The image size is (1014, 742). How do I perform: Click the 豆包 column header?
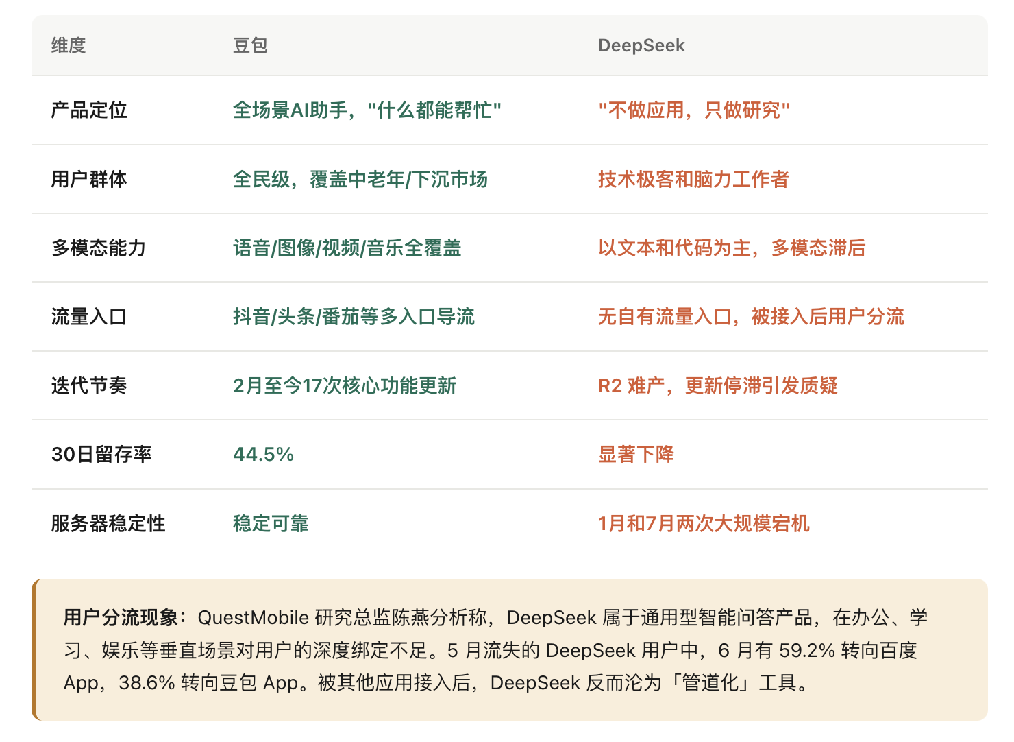coord(250,45)
